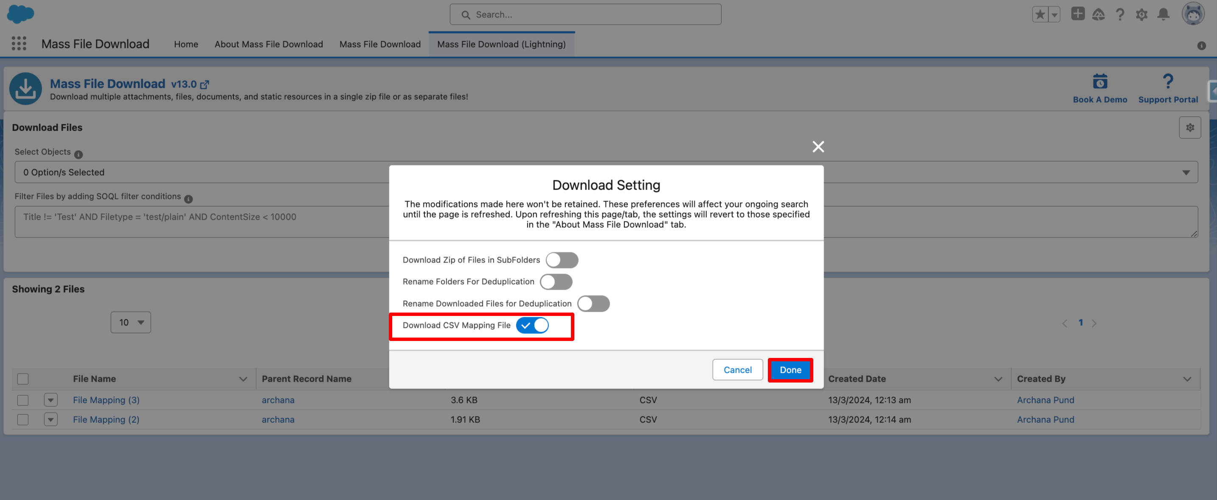Enable Download Zip of Files in SubFolders

click(x=561, y=260)
